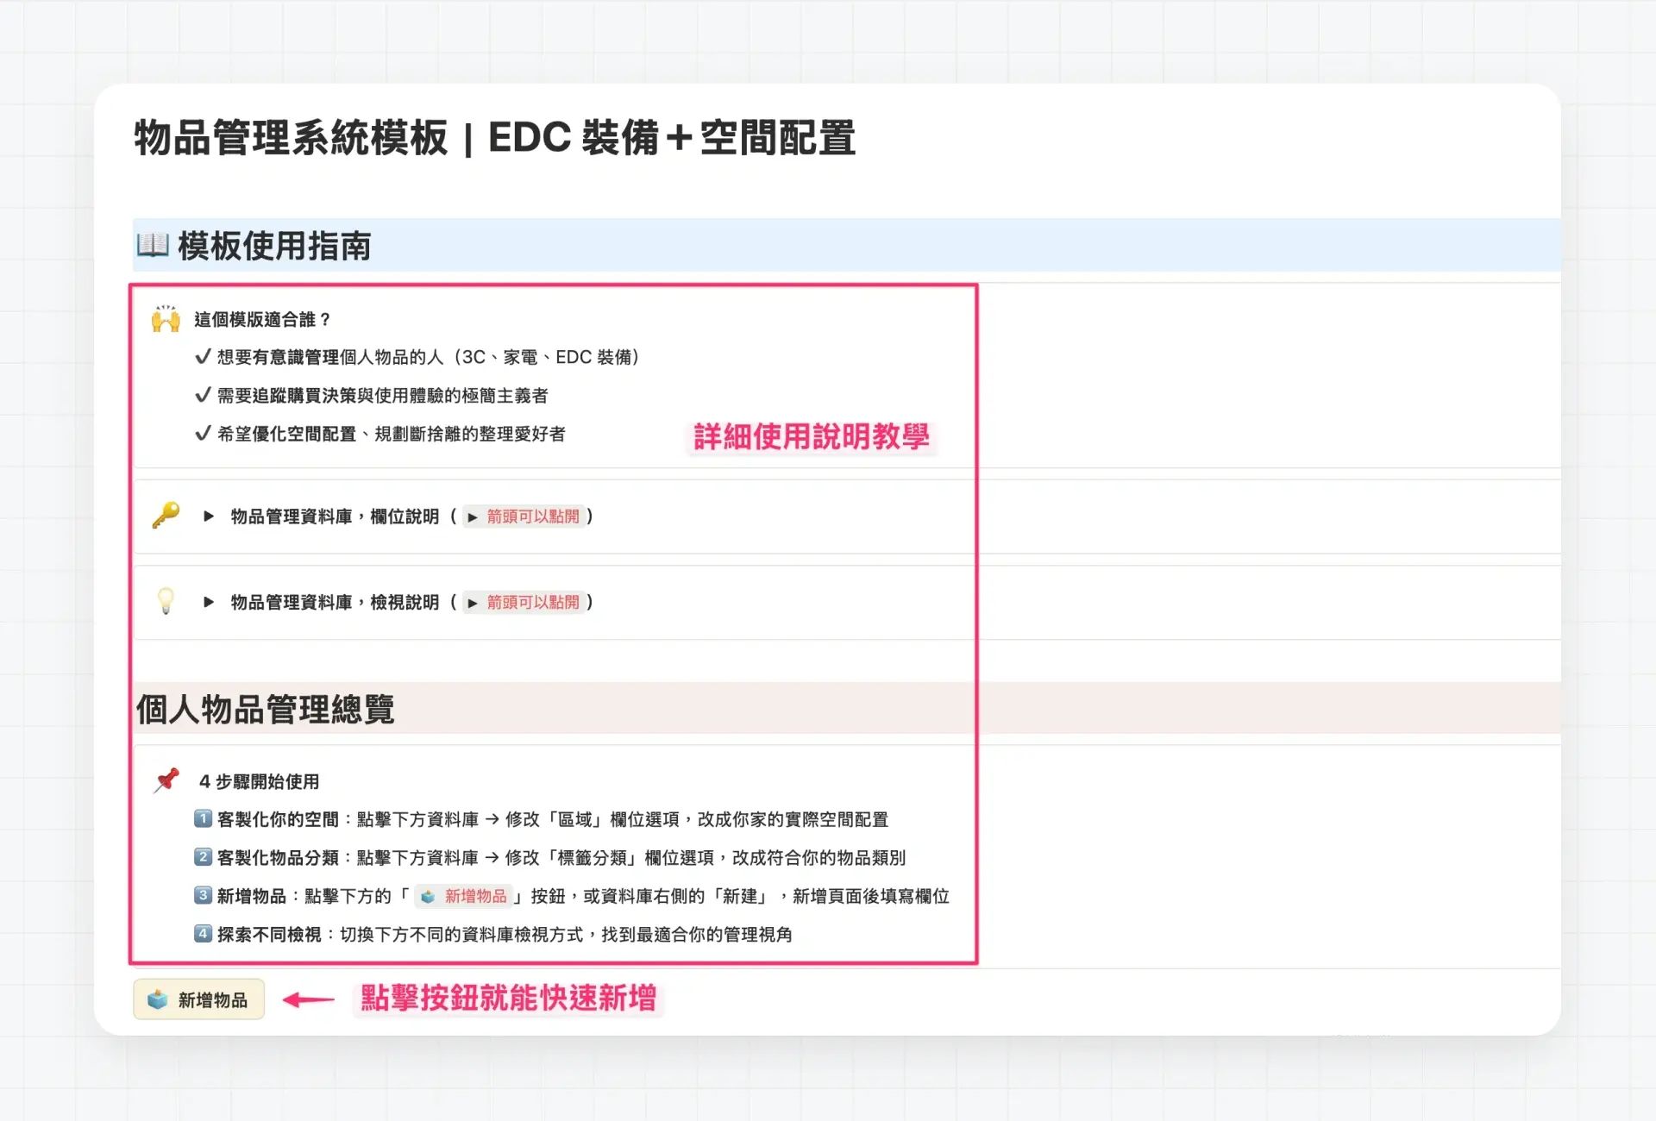
Task: Click the 個人物品管理總覽 pink heading
Action: click(x=266, y=709)
